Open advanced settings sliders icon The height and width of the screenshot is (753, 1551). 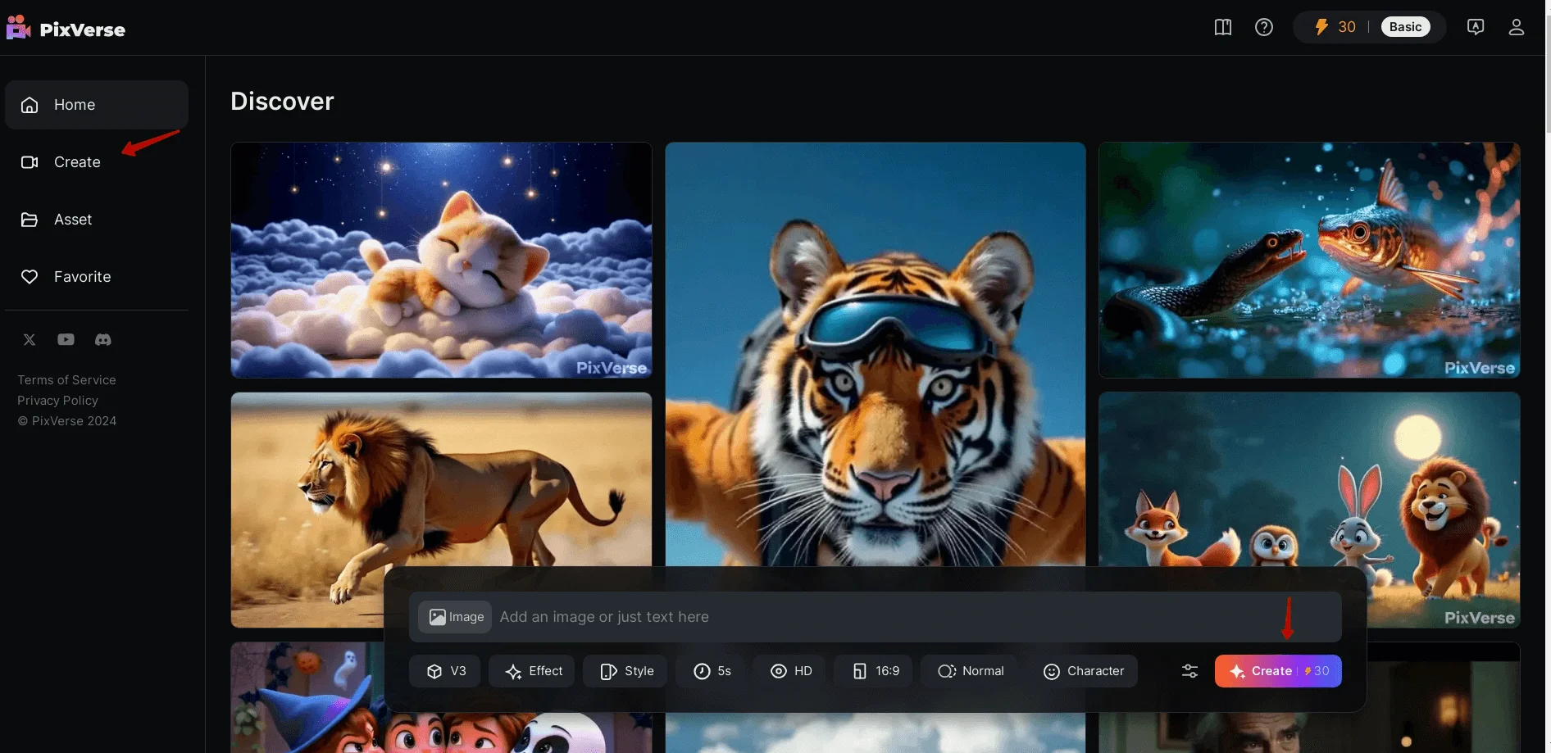click(x=1189, y=671)
